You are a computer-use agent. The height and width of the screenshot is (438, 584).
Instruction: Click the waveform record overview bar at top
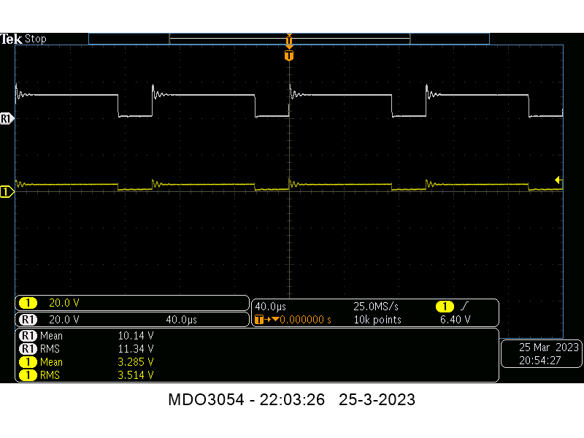point(289,39)
